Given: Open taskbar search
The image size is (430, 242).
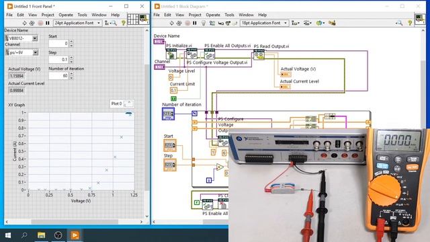Looking at the screenshot, I should (24, 235).
